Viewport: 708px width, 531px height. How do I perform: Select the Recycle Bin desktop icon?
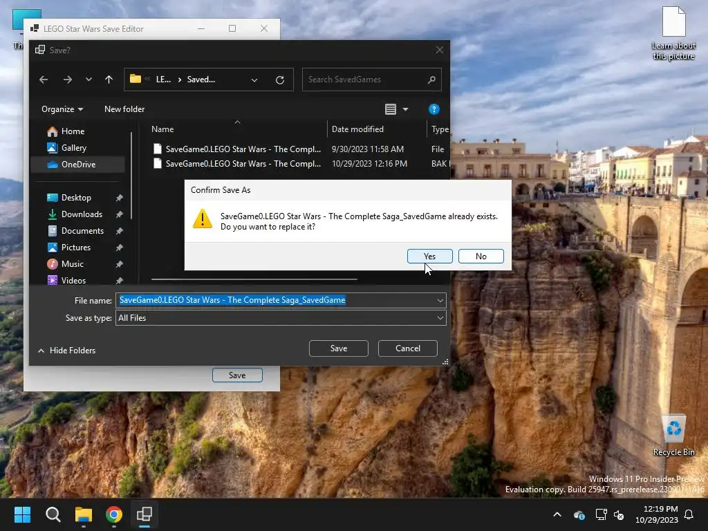pos(673,436)
